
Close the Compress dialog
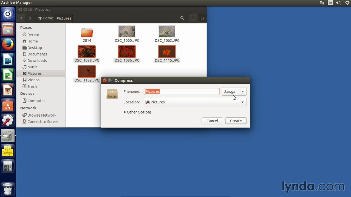tap(105, 80)
